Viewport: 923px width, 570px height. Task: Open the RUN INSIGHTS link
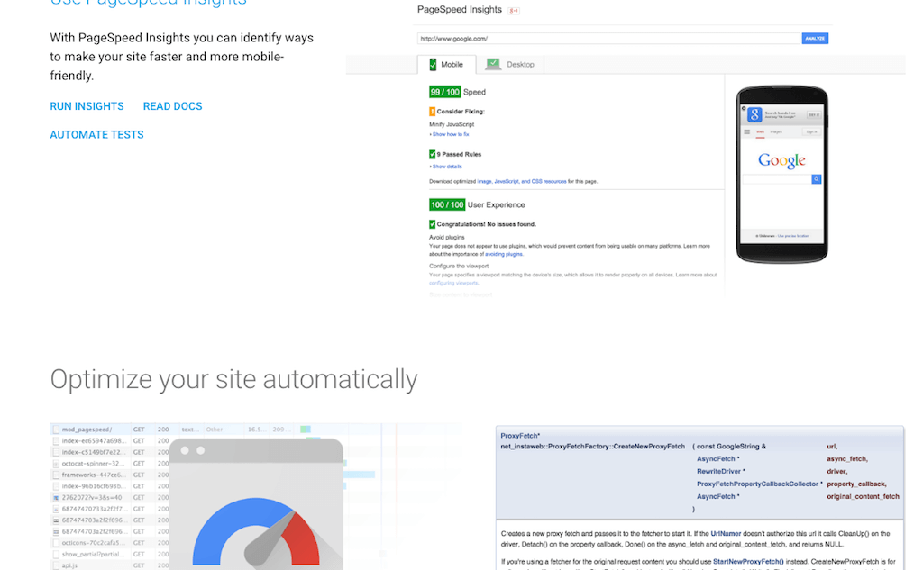pos(87,105)
